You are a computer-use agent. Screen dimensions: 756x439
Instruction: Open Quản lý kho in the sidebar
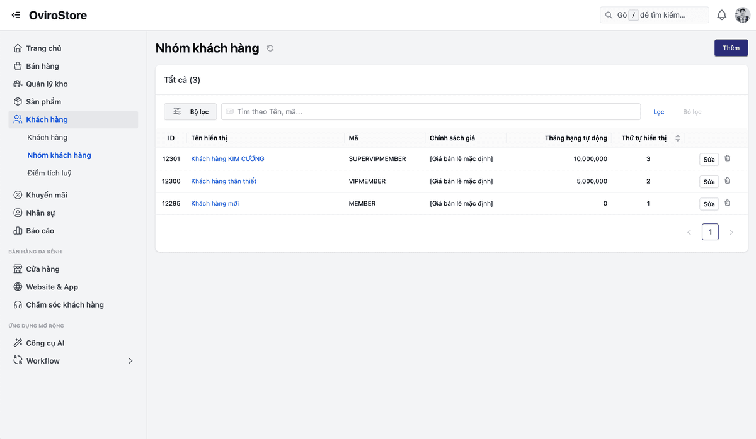[x=47, y=84]
